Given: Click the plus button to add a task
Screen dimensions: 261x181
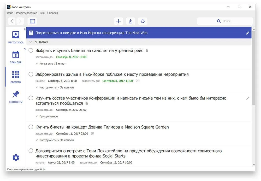Looking at the screenshot, I should click(118, 21).
